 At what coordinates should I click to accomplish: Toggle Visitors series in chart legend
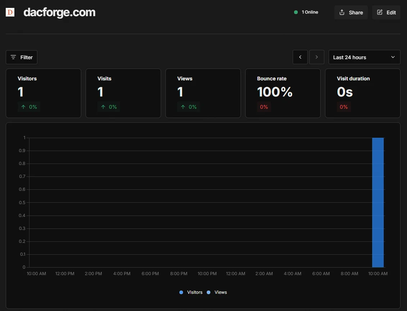[x=191, y=292]
